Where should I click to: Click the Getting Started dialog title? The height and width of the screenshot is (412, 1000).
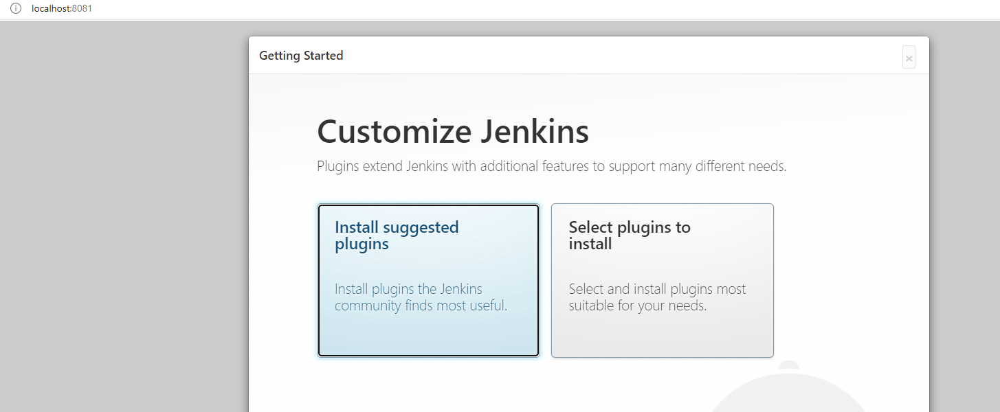[301, 56]
